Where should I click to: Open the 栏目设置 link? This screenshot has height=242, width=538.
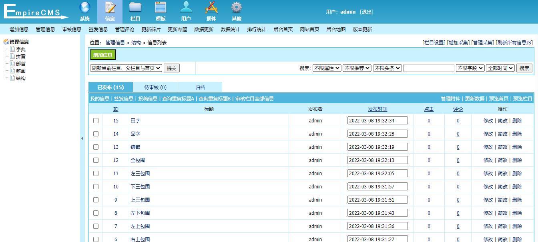tap(434, 42)
